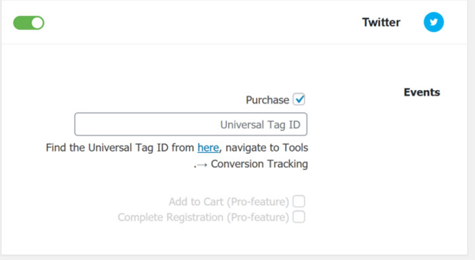The height and width of the screenshot is (260, 475).
Task: Select the Twitter section title
Action: tap(381, 22)
